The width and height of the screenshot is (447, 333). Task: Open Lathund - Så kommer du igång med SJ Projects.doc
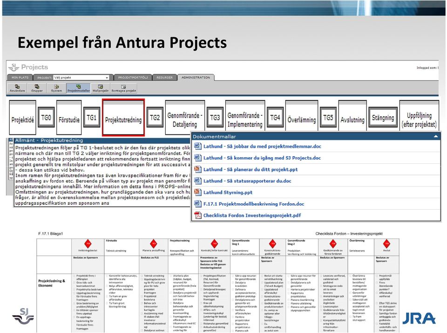point(262,158)
